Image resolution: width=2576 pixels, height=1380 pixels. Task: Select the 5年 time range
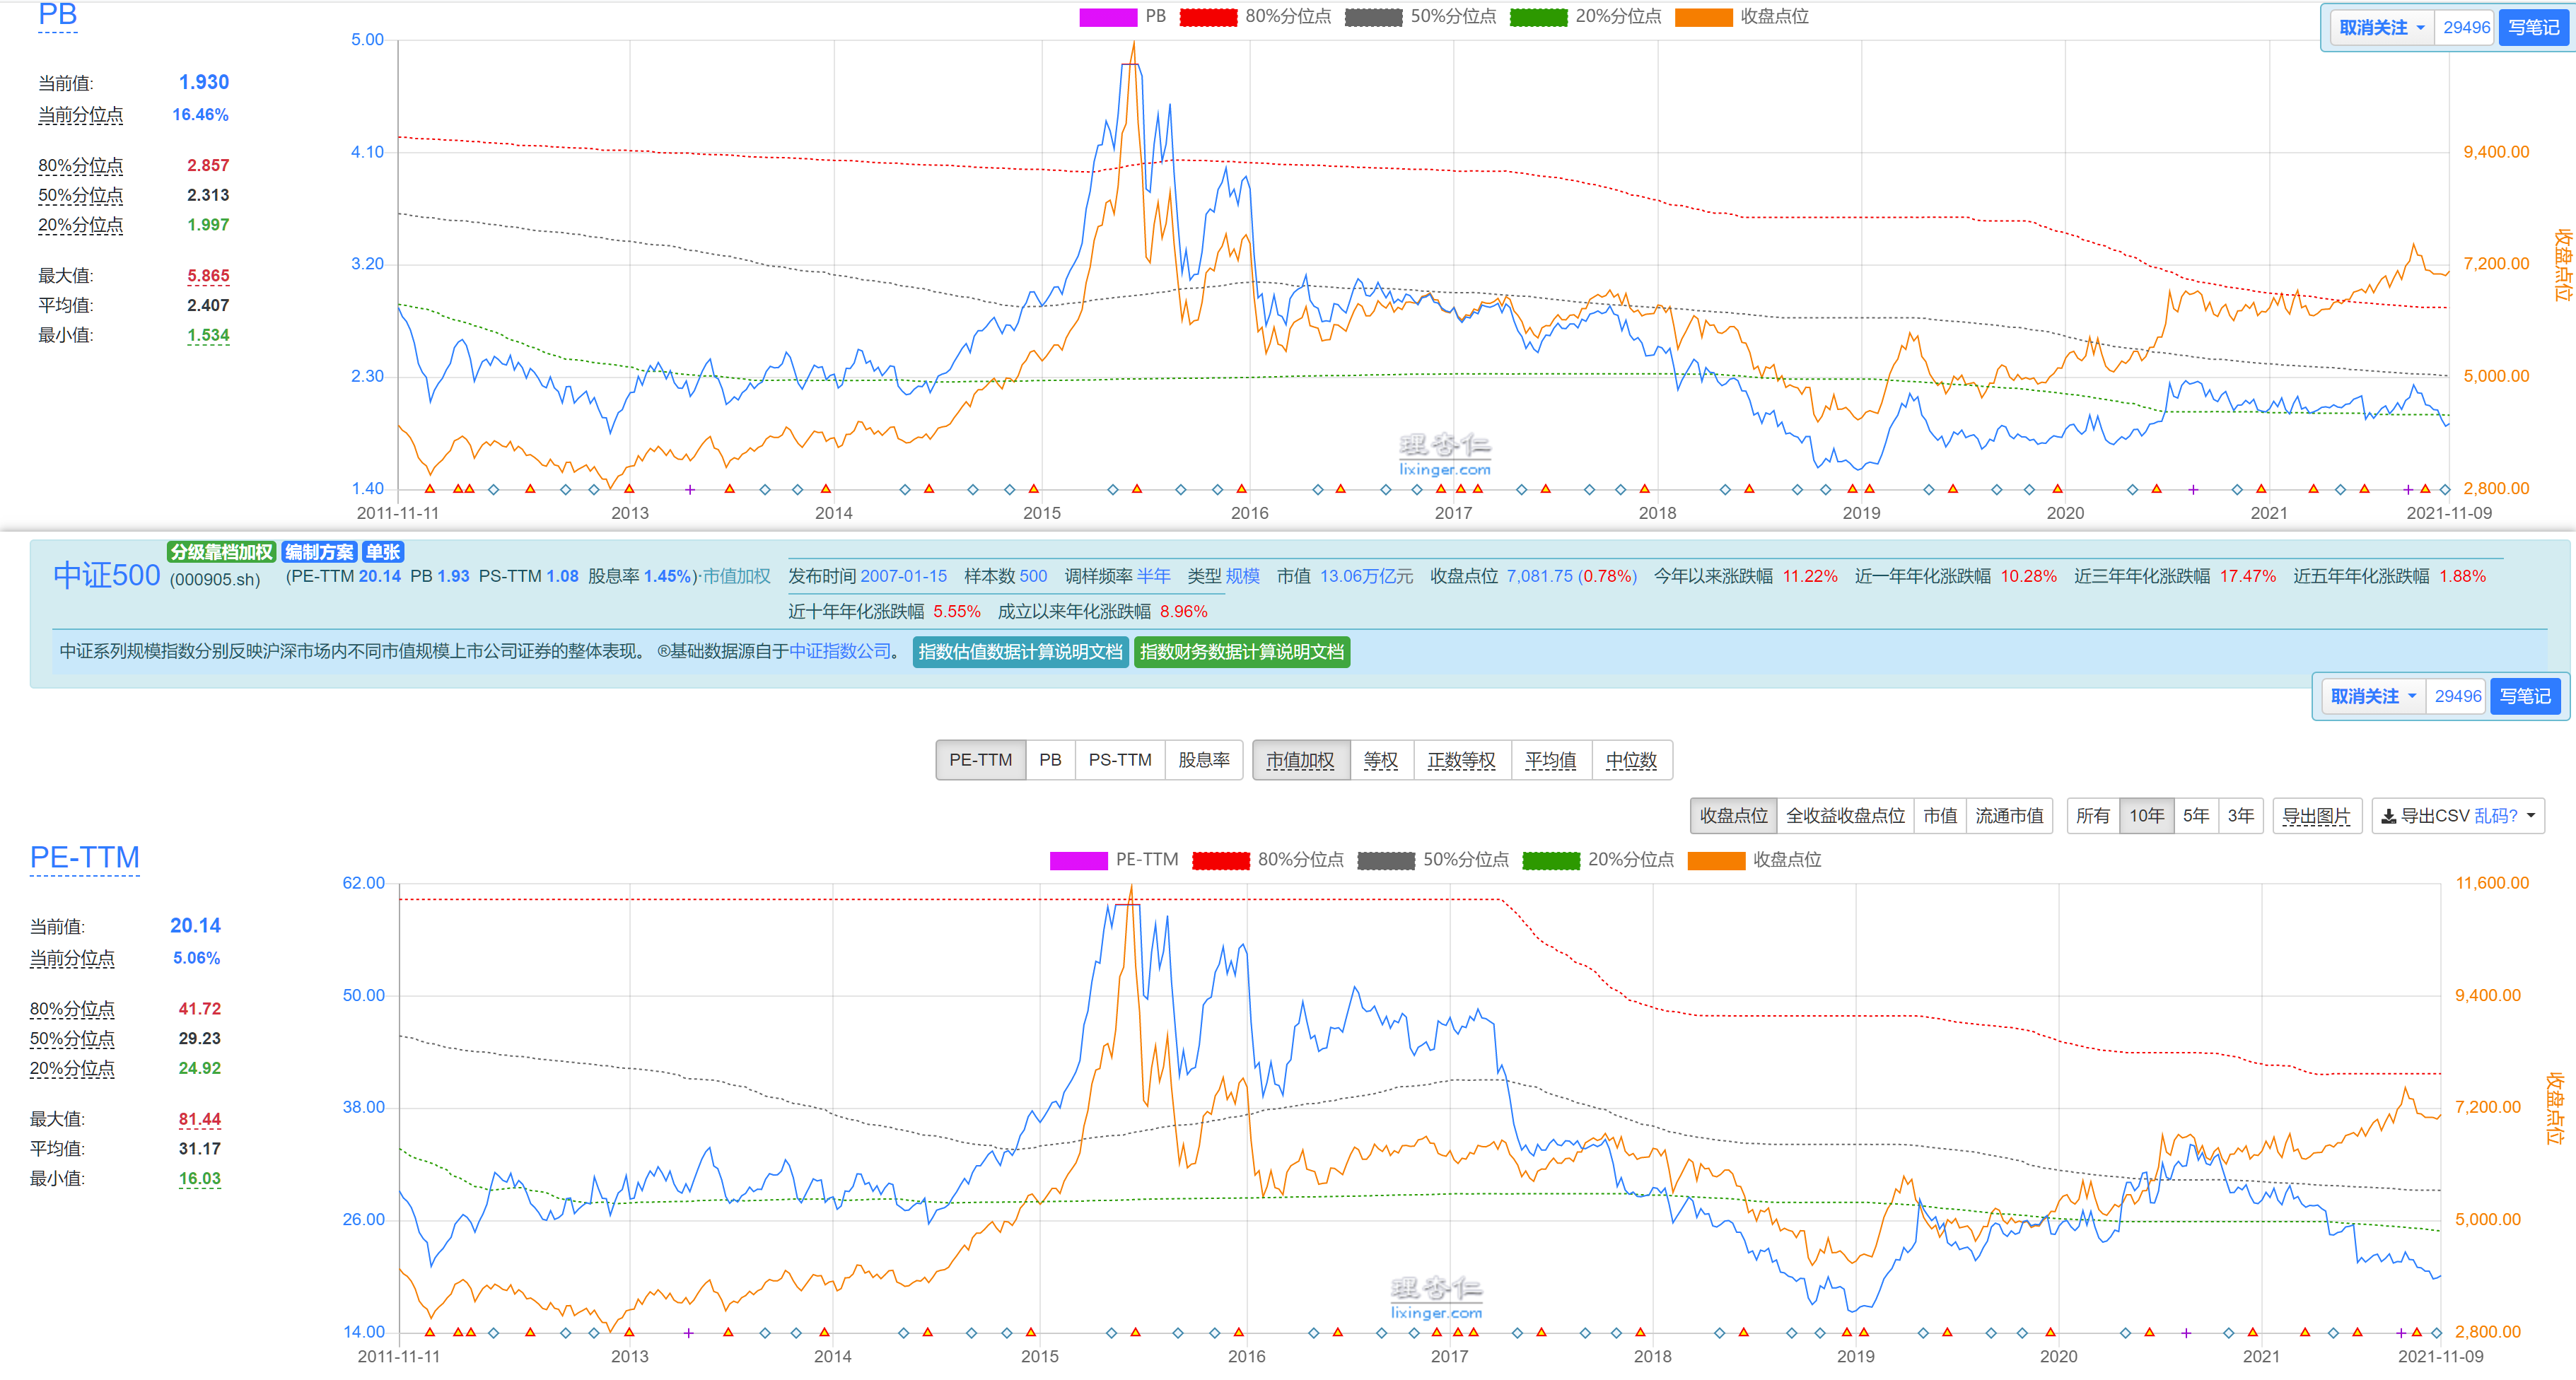coord(2195,816)
